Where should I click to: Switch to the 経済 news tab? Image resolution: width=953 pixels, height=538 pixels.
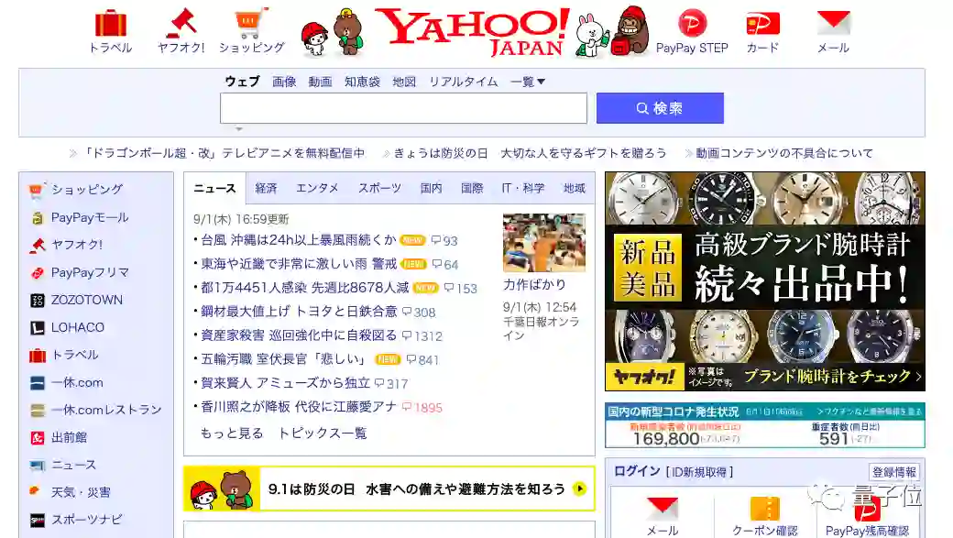click(266, 189)
